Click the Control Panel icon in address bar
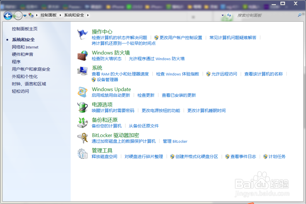Screen dimensions: 306x204 pyautogui.click(x=31, y=15)
